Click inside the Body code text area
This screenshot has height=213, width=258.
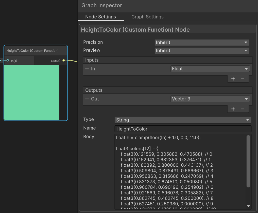pos(180,172)
